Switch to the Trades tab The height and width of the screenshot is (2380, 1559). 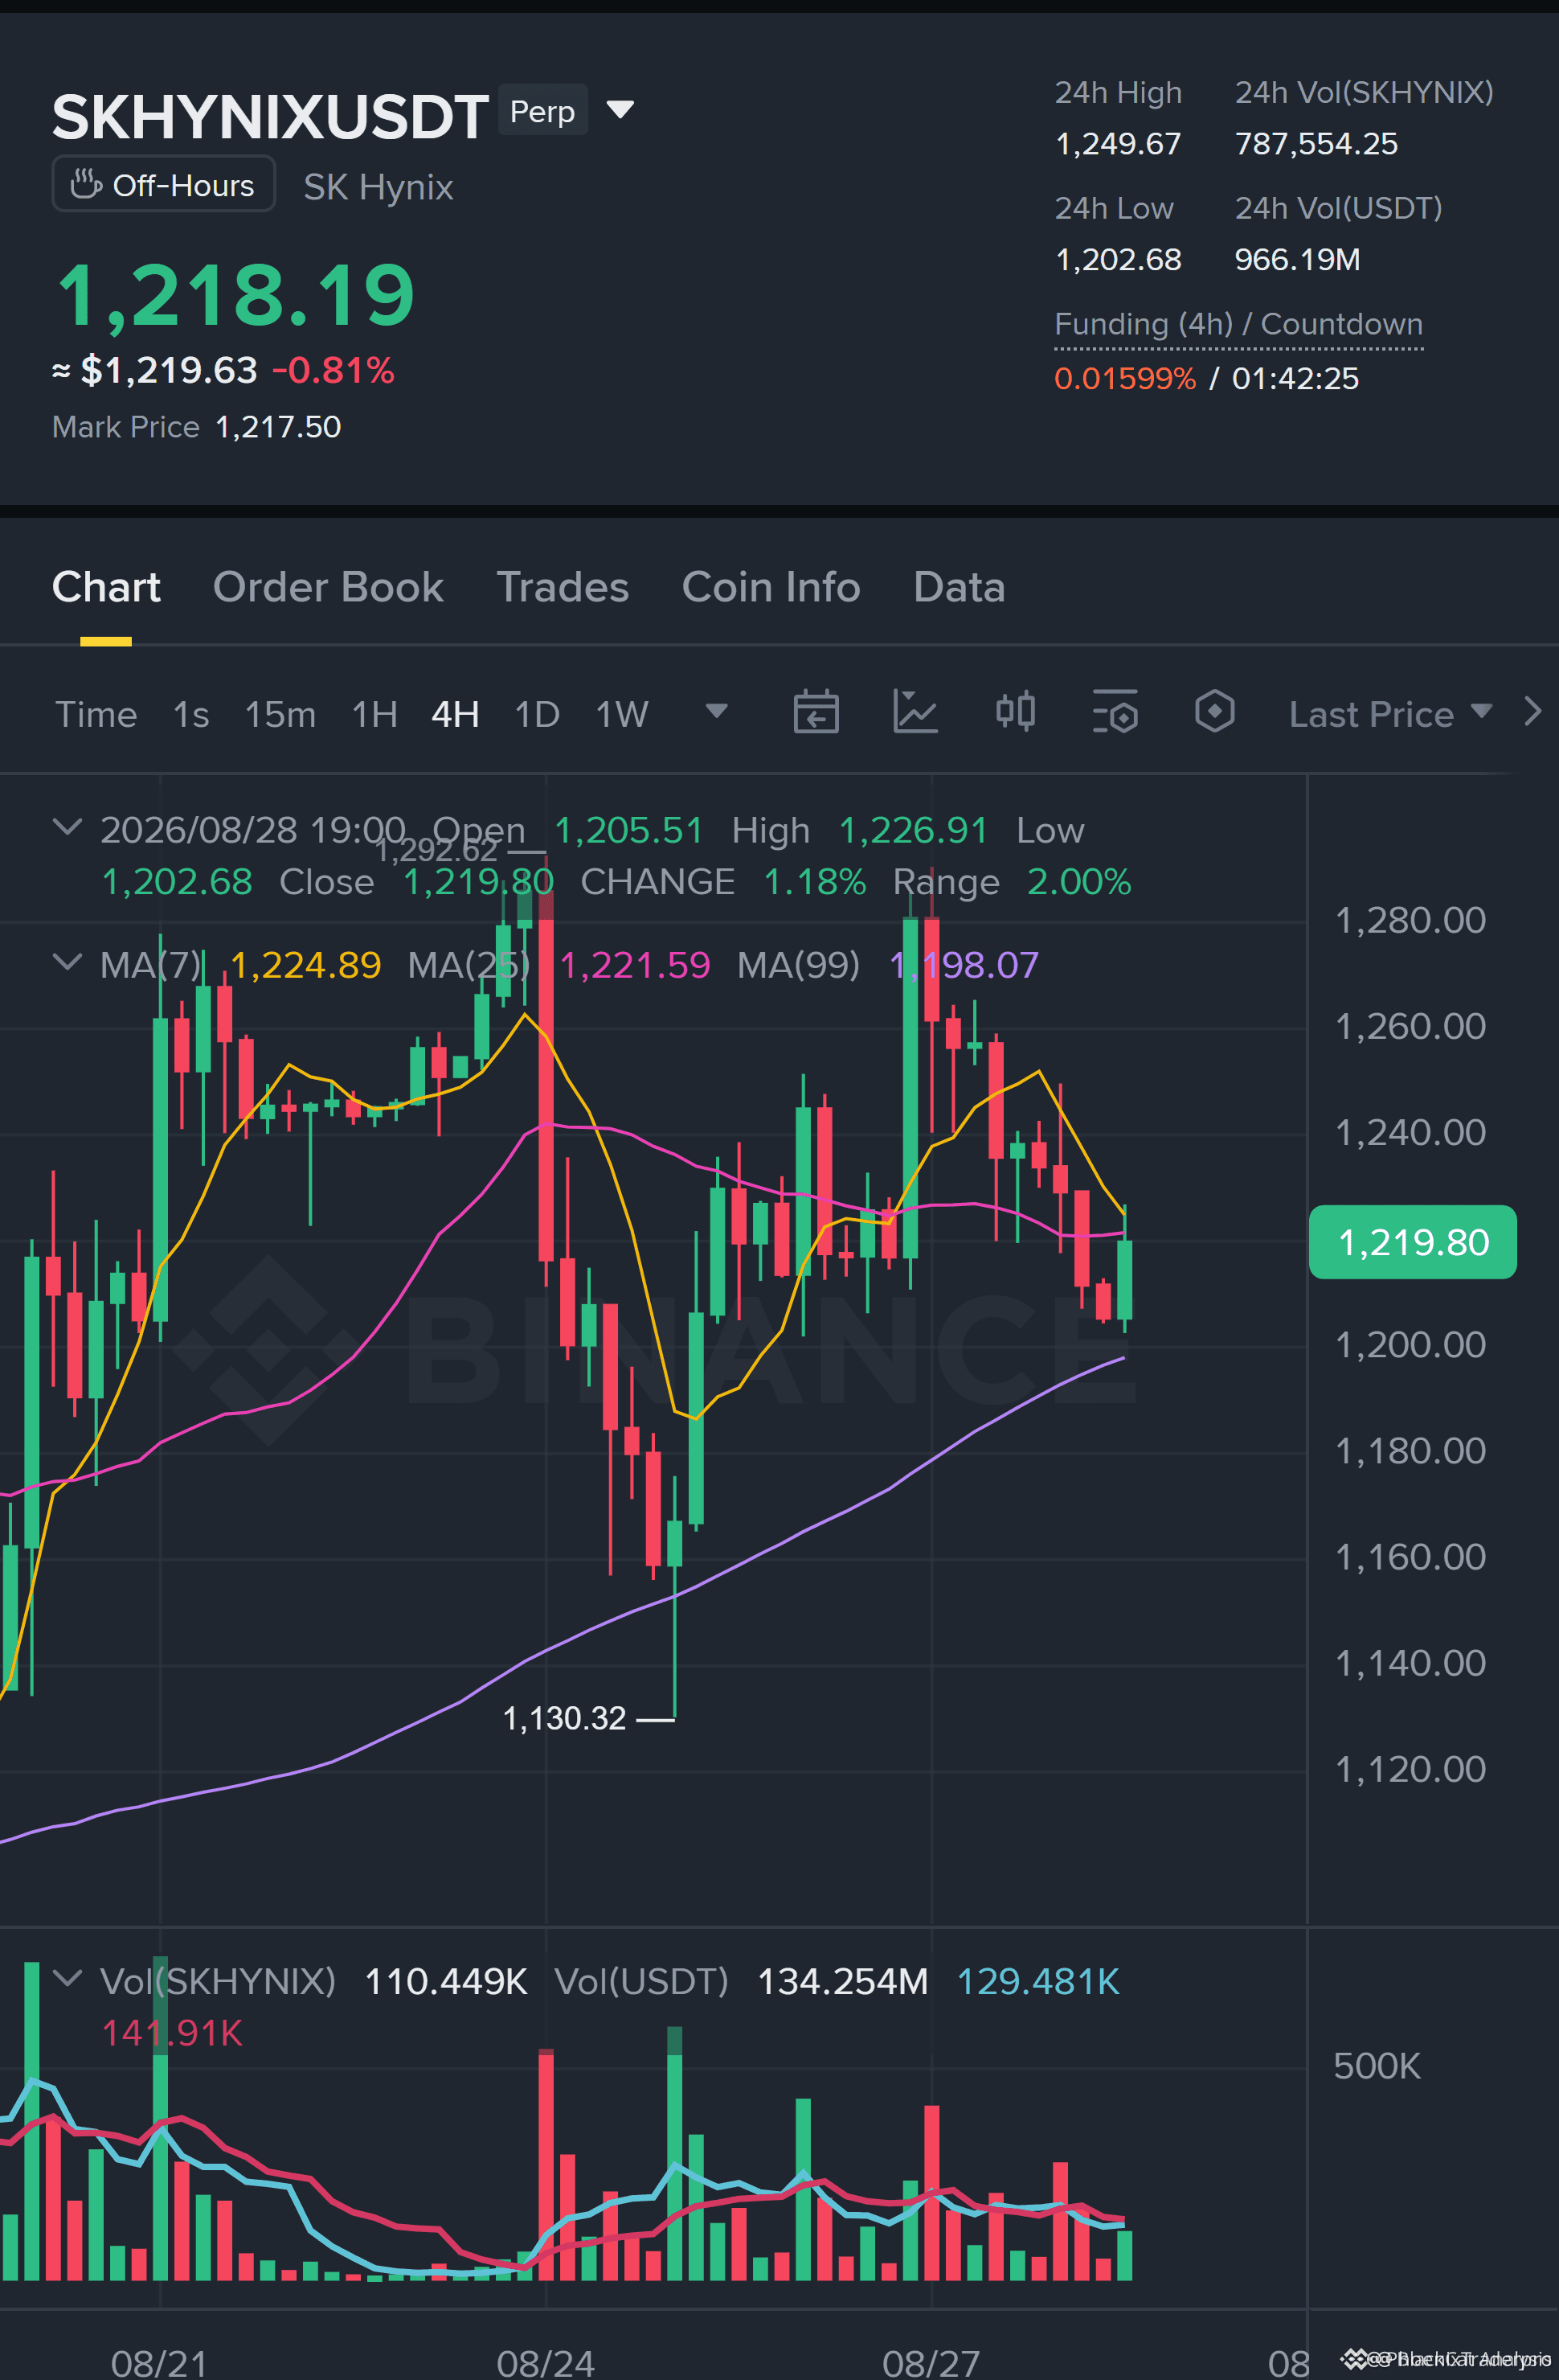(x=563, y=587)
